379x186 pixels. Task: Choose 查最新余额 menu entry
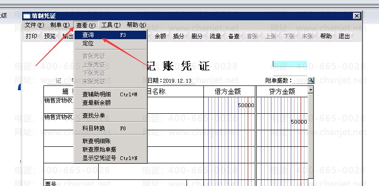[x=110, y=103]
